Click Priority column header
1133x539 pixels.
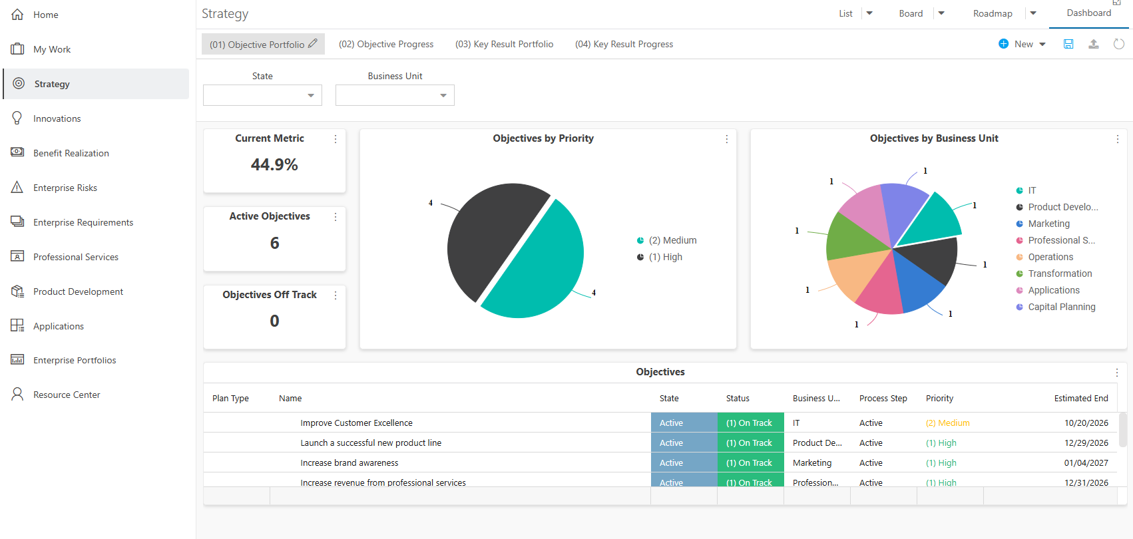click(939, 398)
